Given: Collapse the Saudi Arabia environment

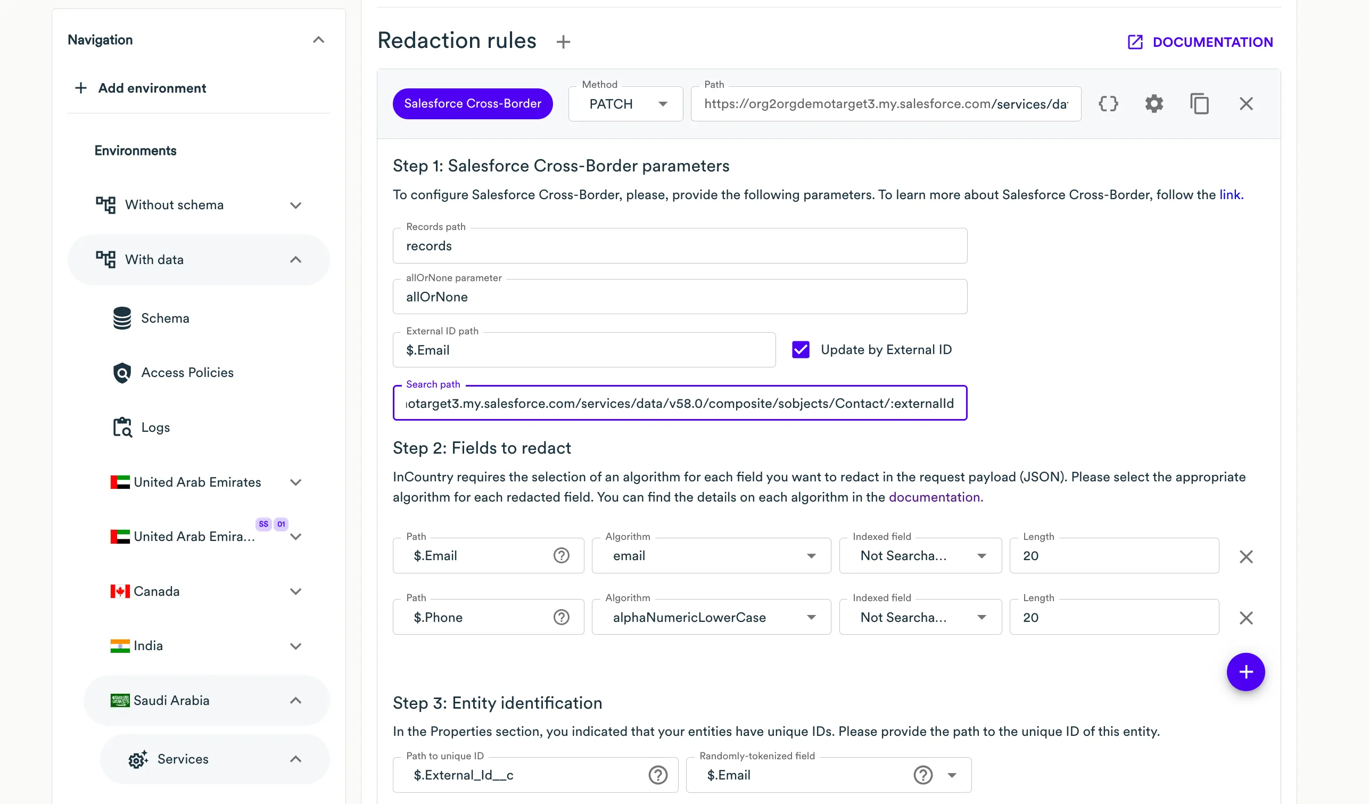Looking at the screenshot, I should 295,700.
